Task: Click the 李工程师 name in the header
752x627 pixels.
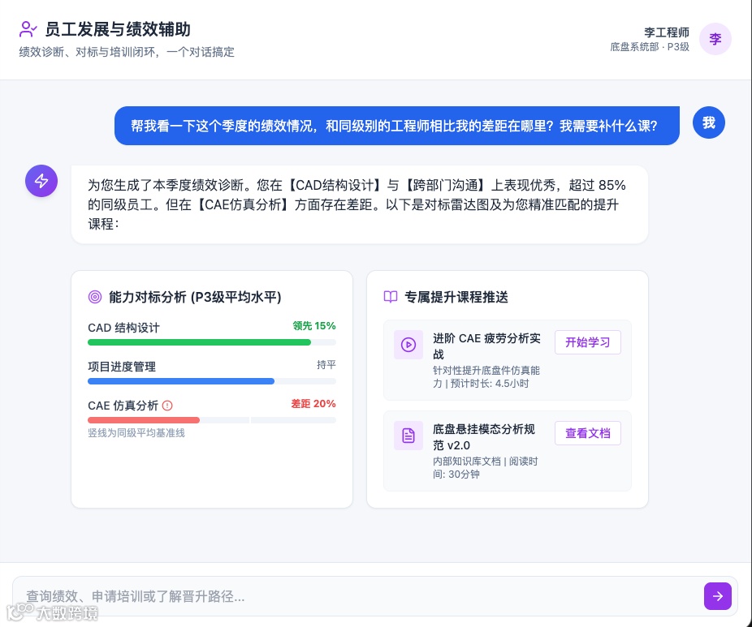Action: pyautogui.click(x=666, y=32)
